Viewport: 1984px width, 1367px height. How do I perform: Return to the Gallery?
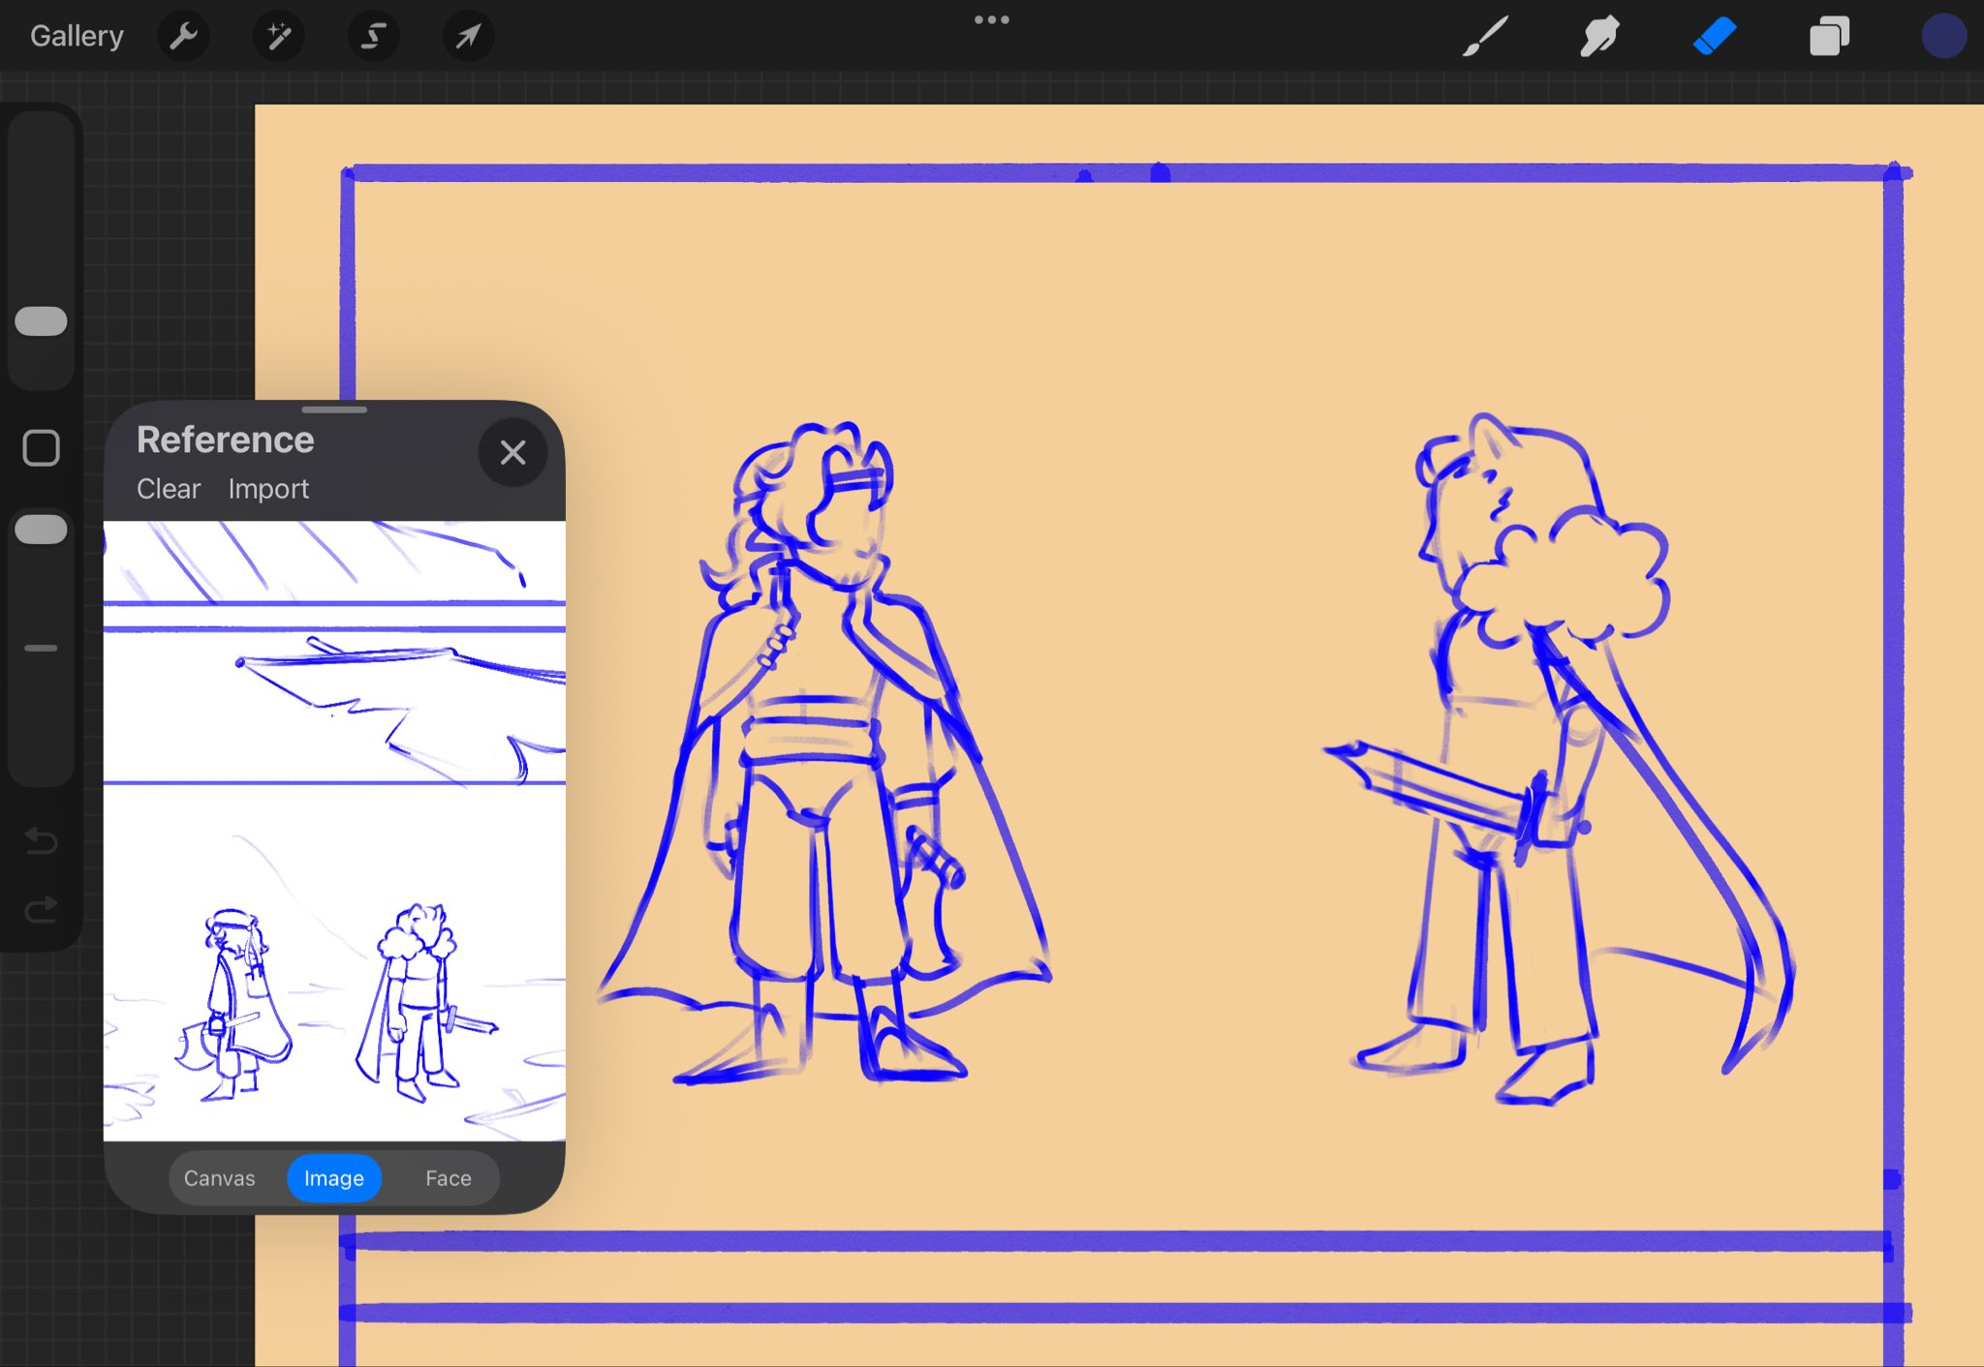(x=77, y=36)
